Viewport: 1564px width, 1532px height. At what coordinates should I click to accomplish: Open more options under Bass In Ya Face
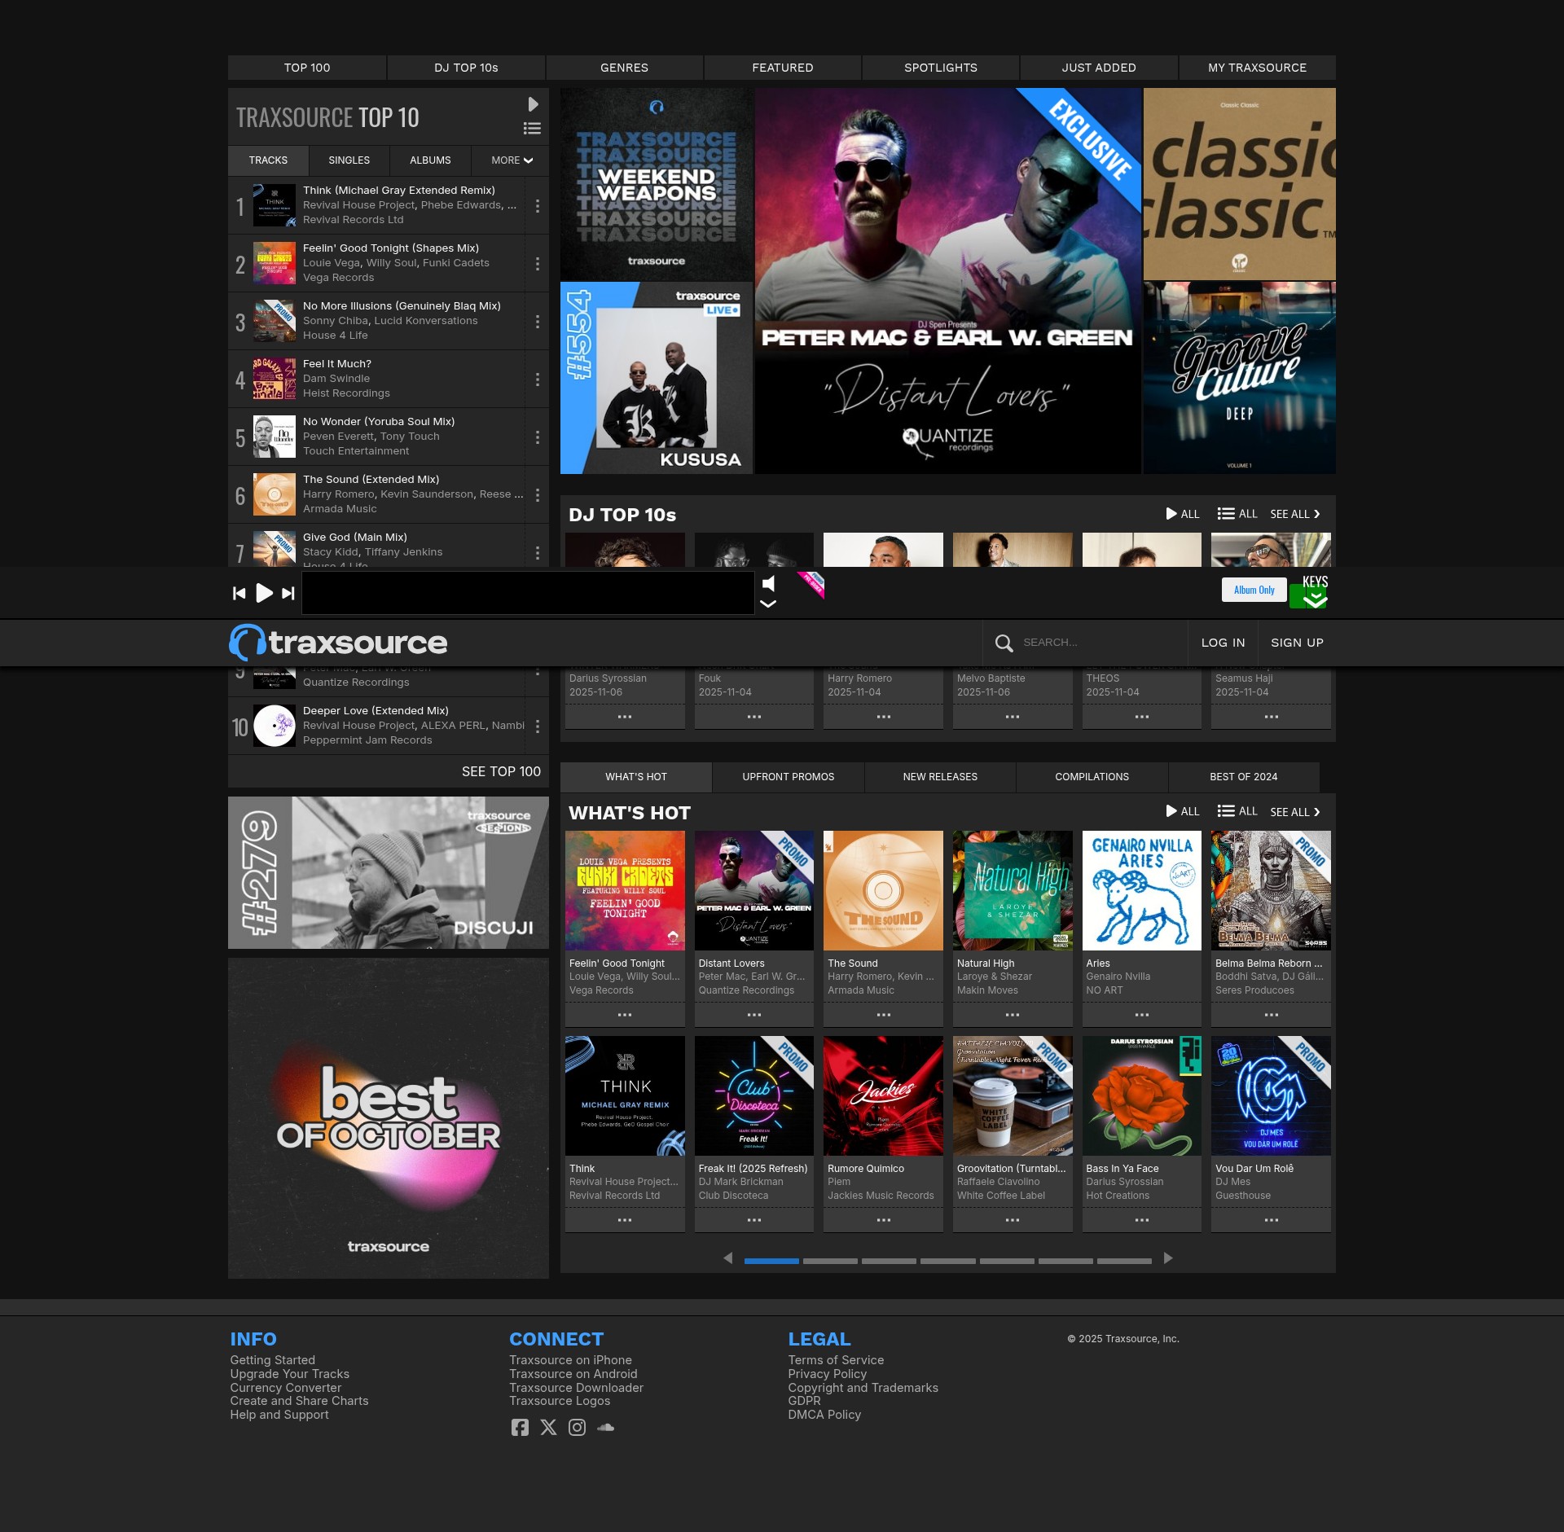[1142, 1220]
